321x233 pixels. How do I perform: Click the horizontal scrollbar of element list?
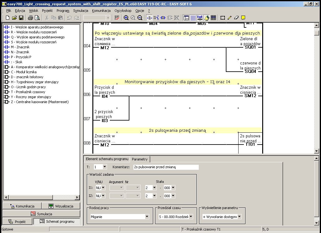point(42,197)
